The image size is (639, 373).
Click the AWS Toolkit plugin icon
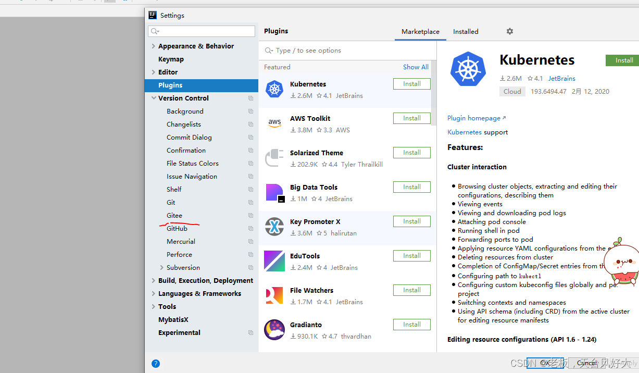pyautogui.click(x=274, y=123)
